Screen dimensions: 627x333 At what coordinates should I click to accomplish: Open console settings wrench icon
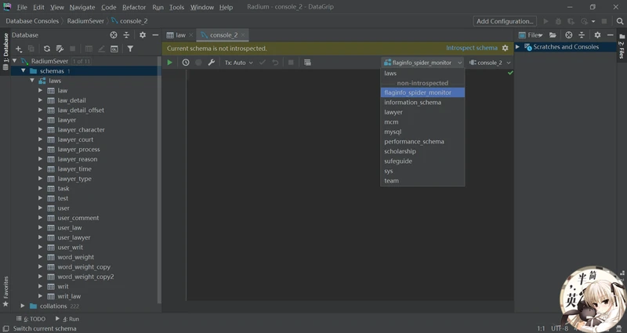click(211, 63)
